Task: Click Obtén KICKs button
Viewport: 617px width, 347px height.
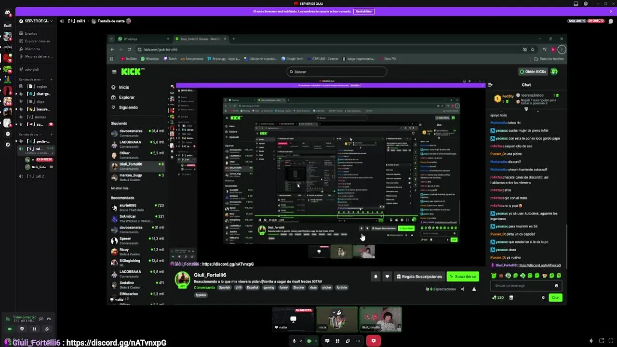Action: click(533, 72)
